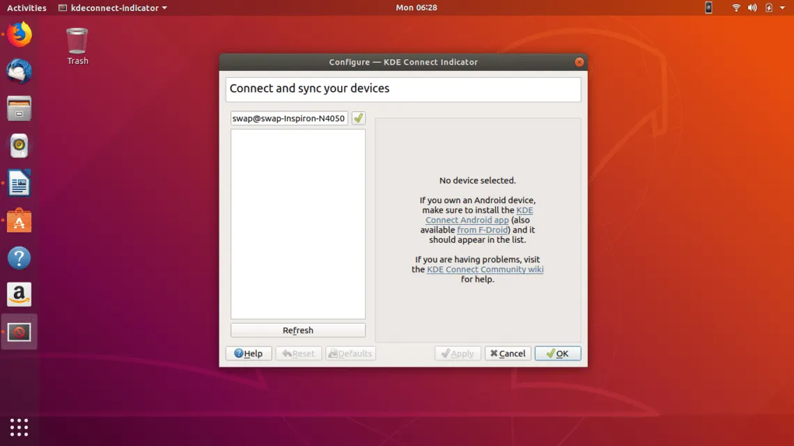Viewport: 794px width, 446px height.
Task: Follow the KDE Connect Community wiki link
Action: point(485,269)
